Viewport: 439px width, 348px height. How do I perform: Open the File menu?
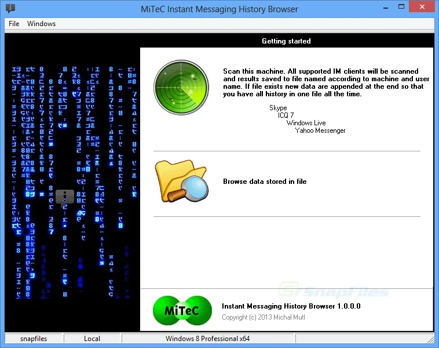[x=14, y=24]
